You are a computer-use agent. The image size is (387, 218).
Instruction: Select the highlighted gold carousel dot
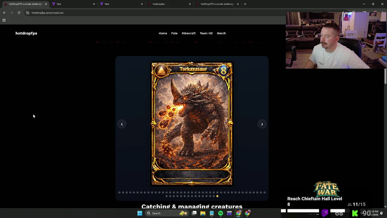click(217, 196)
